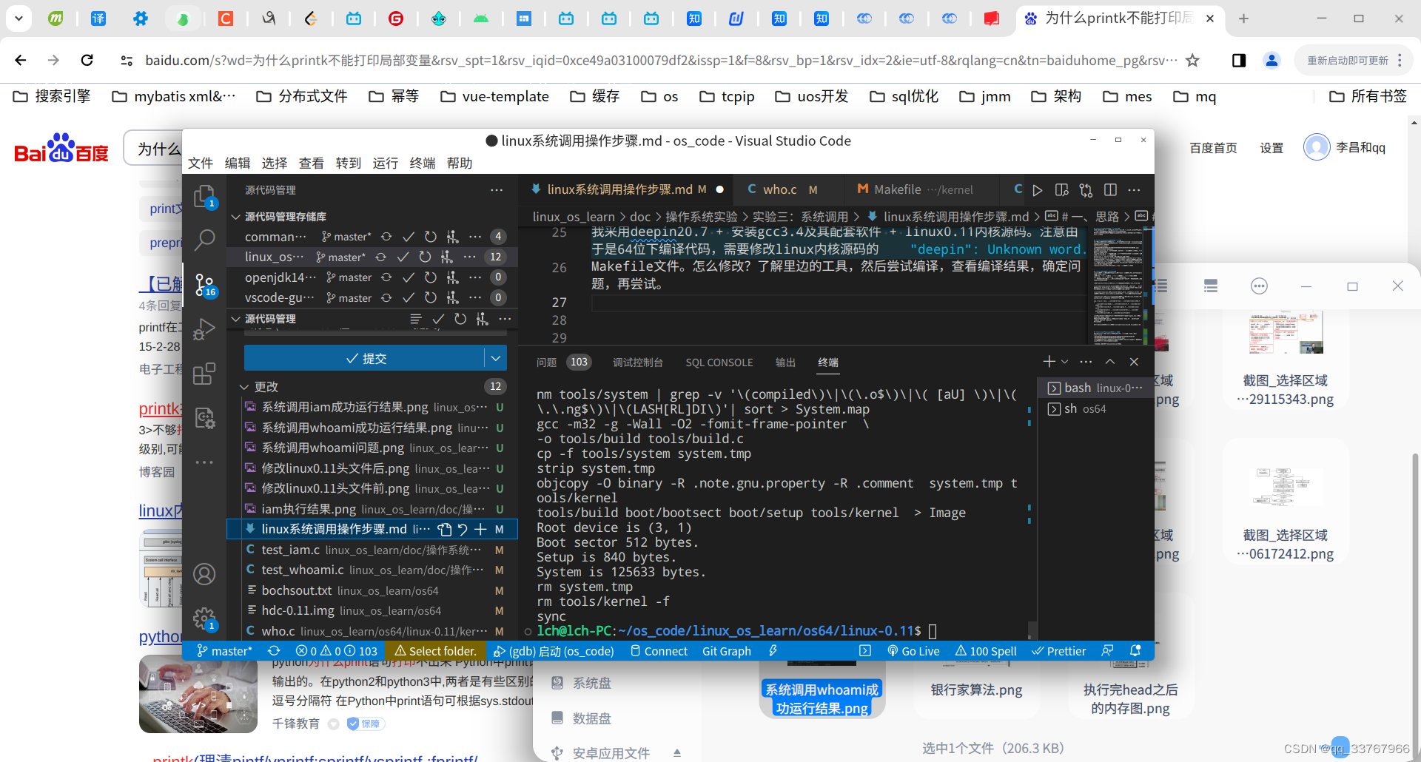Open Manage gear icon in VS Code activity bar

(204, 619)
